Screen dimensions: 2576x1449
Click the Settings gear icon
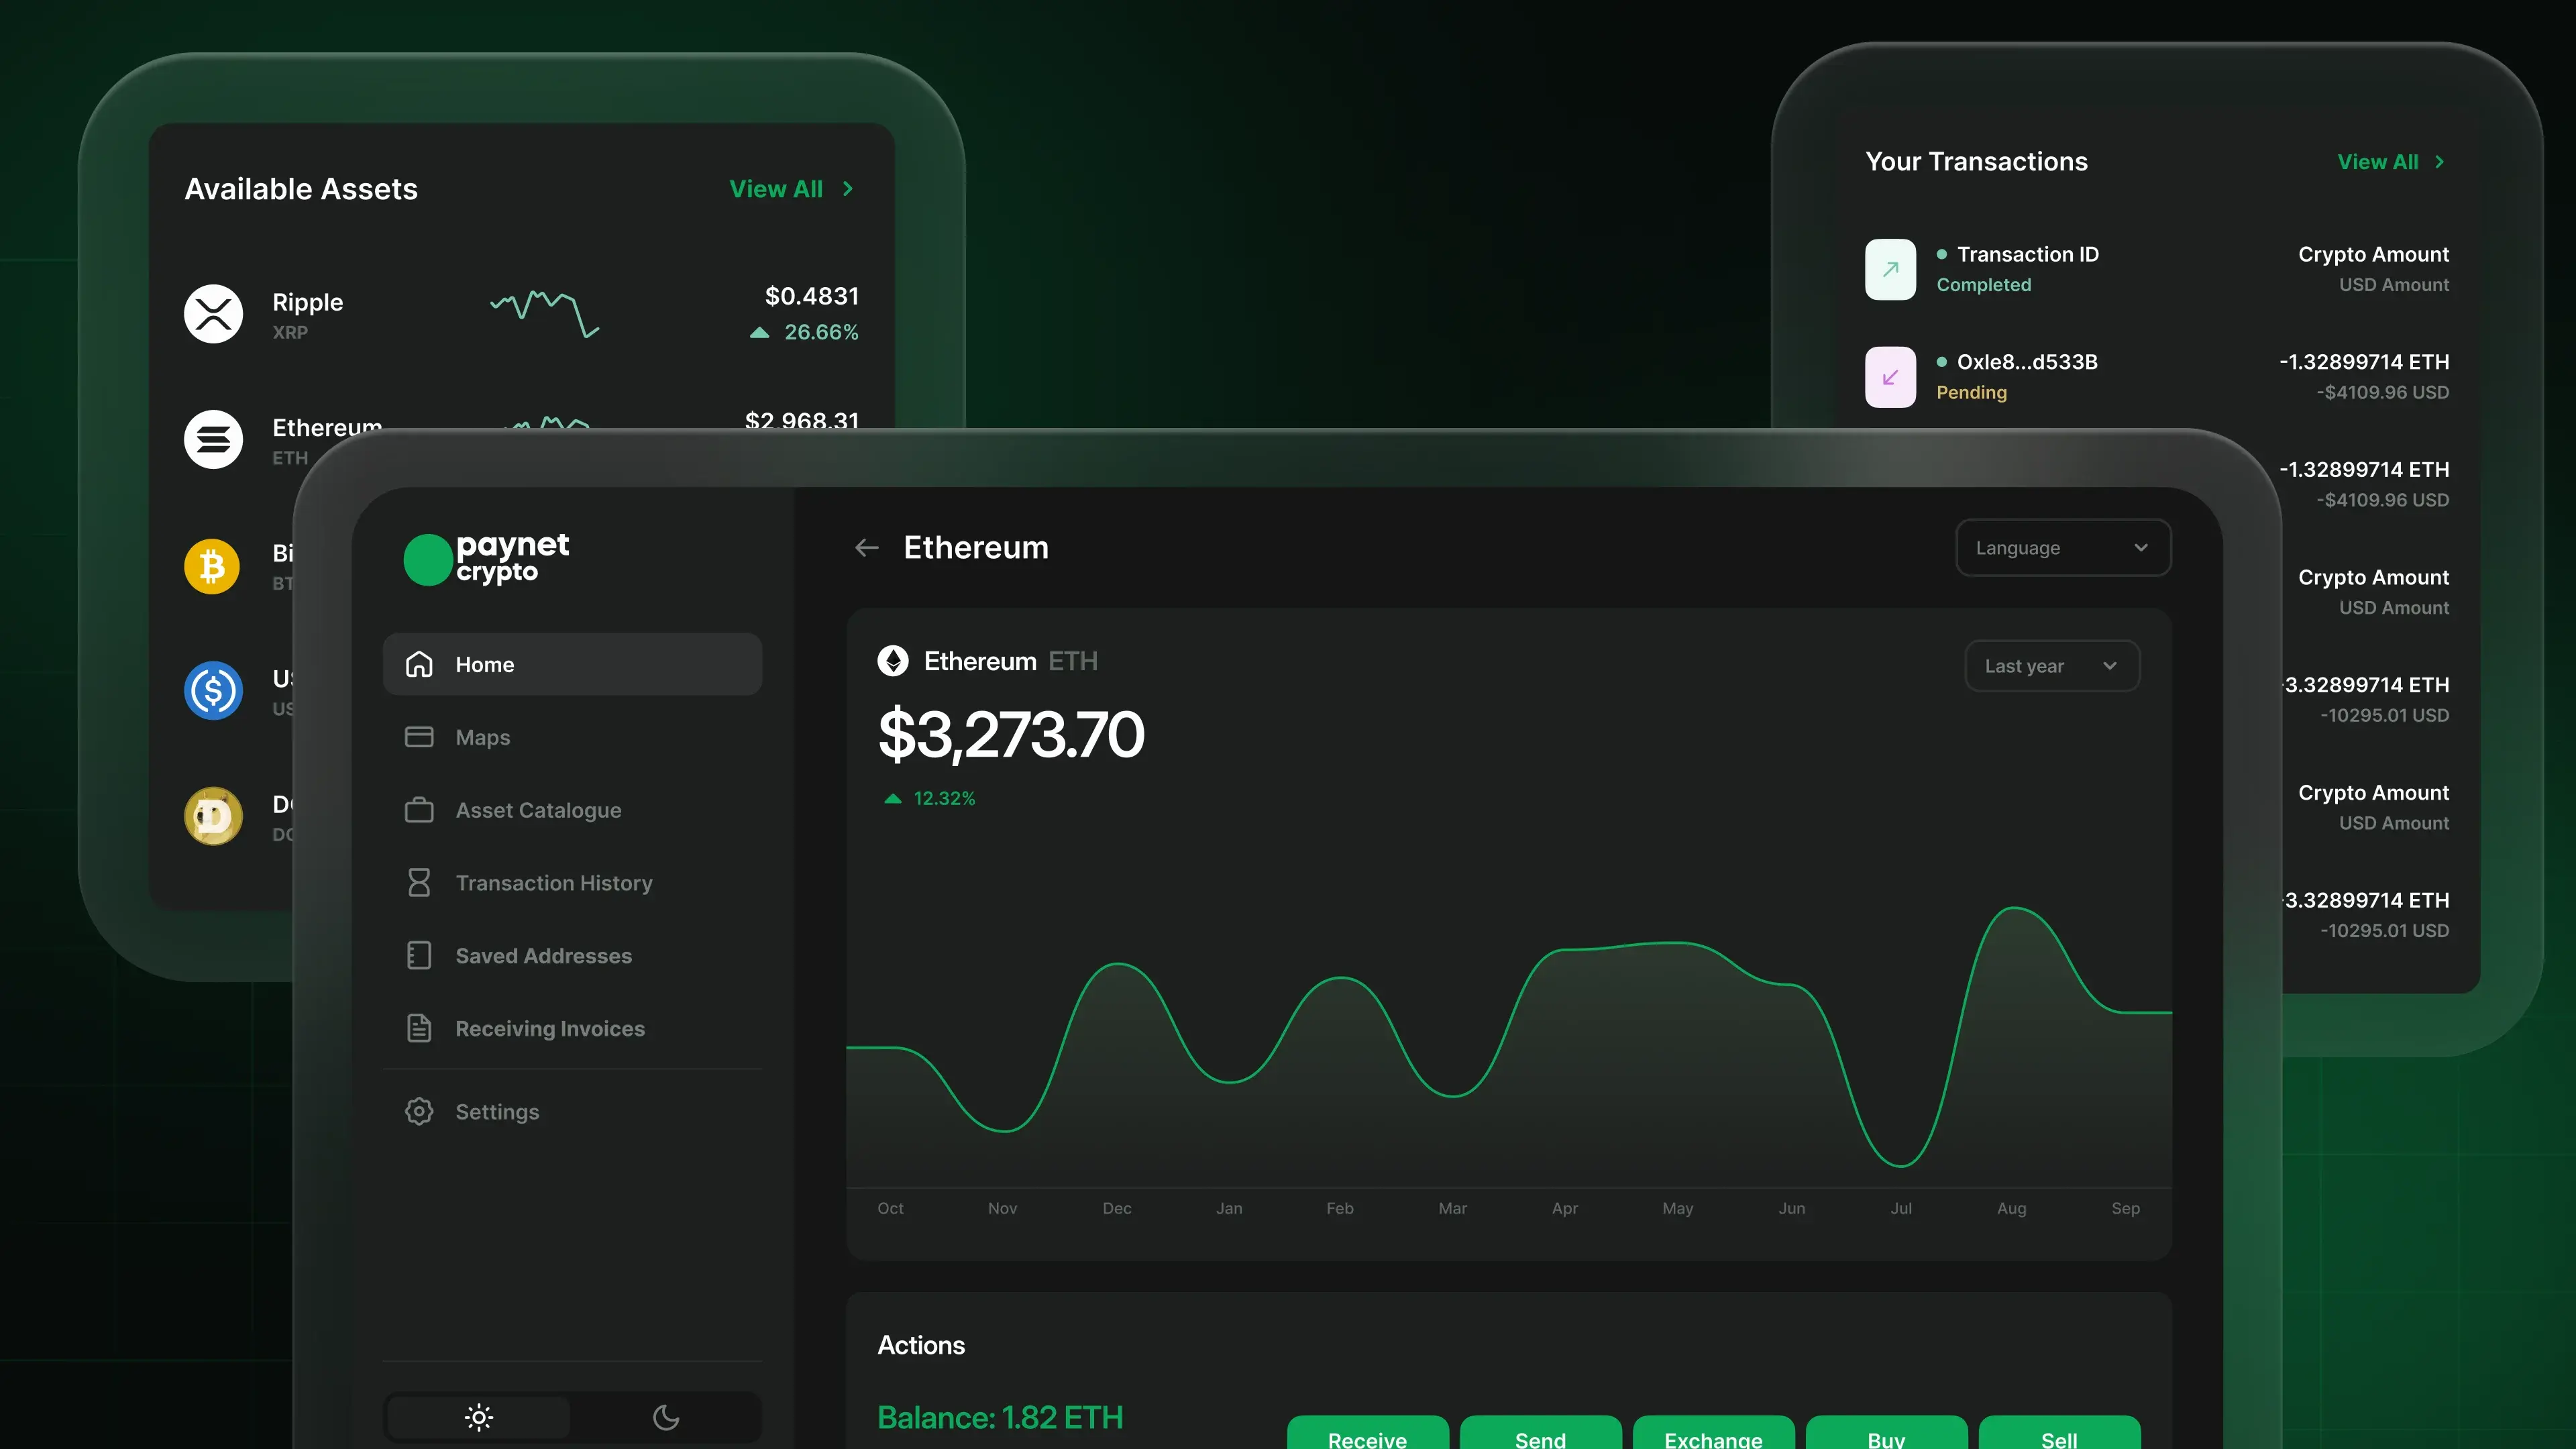pos(419,1111)
